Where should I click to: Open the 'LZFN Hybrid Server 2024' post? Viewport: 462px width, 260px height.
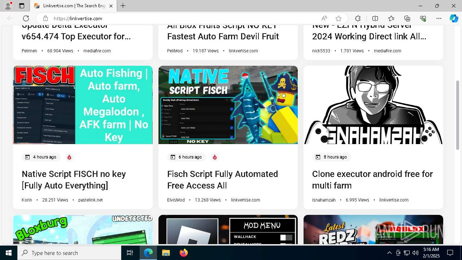point(369,32)
